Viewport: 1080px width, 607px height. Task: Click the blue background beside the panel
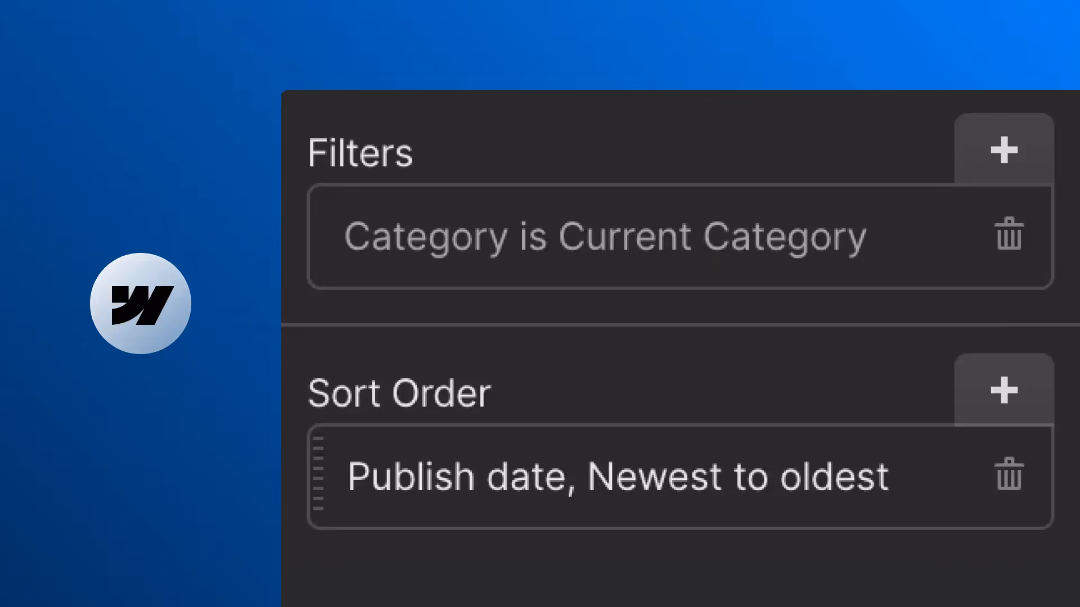pos(141,478)
